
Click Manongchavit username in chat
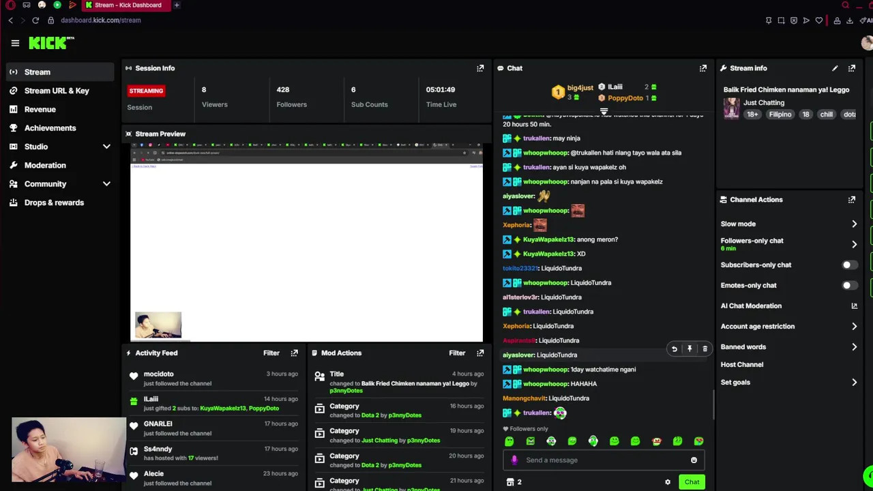524,398
